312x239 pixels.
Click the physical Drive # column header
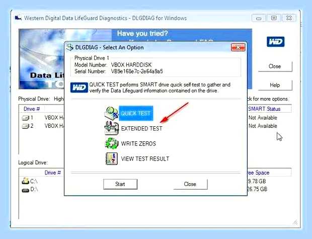(32, 109)
